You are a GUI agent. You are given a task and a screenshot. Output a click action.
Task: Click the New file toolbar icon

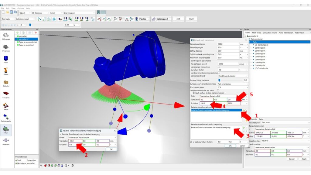point(3,12)
